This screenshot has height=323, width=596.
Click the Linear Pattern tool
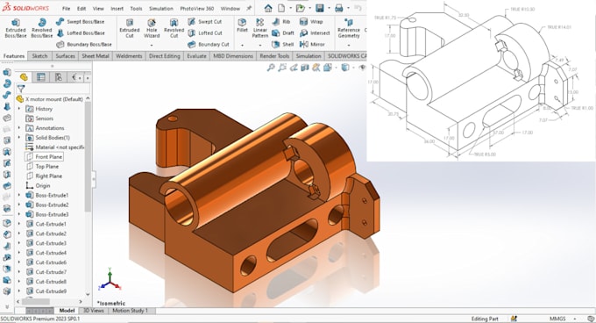pos(260,28)
